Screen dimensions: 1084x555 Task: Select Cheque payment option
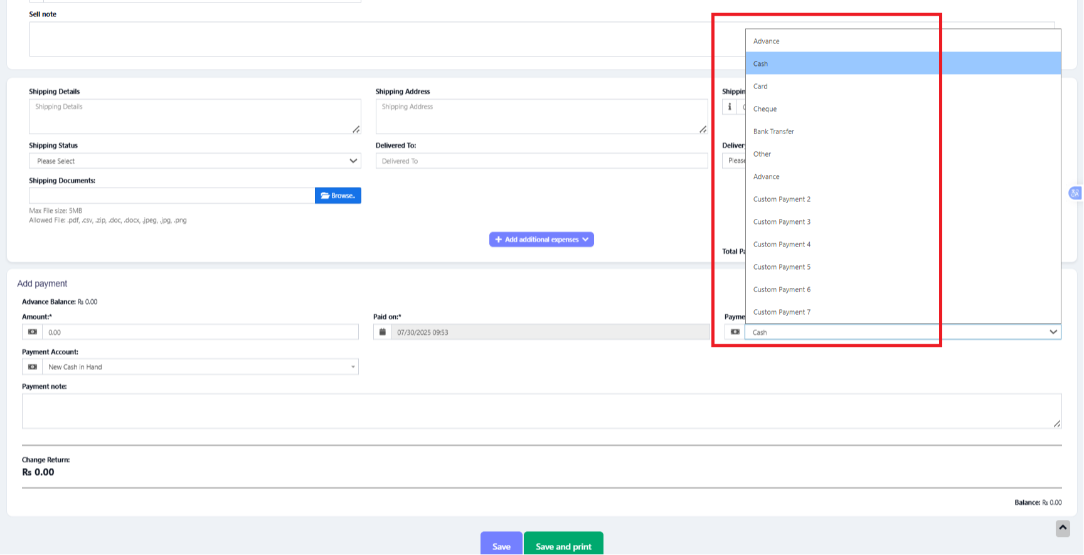[x=765, y=109]
